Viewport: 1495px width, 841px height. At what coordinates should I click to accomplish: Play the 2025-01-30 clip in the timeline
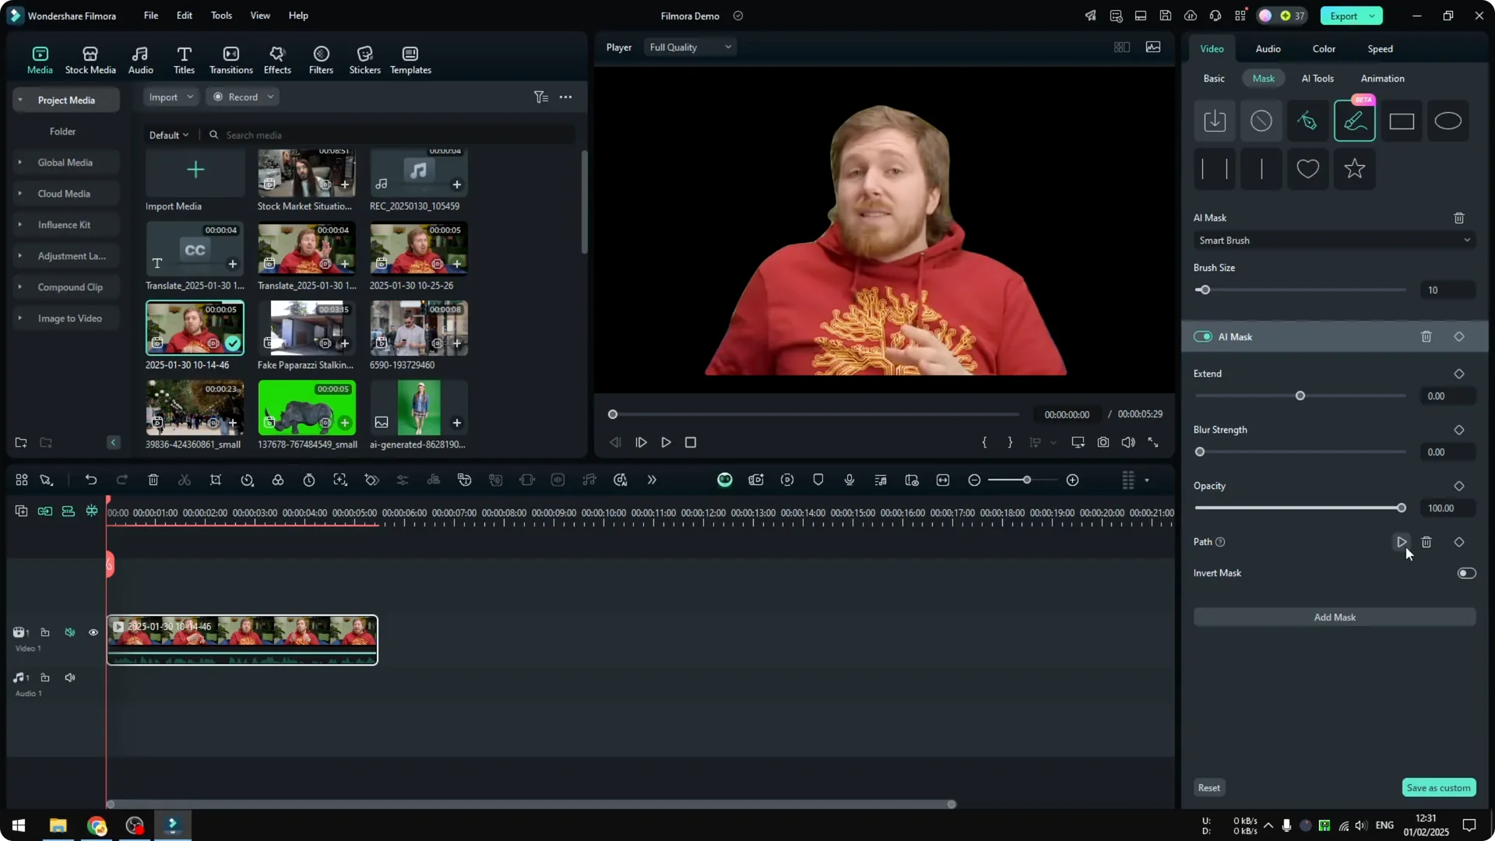pos(118,625)
